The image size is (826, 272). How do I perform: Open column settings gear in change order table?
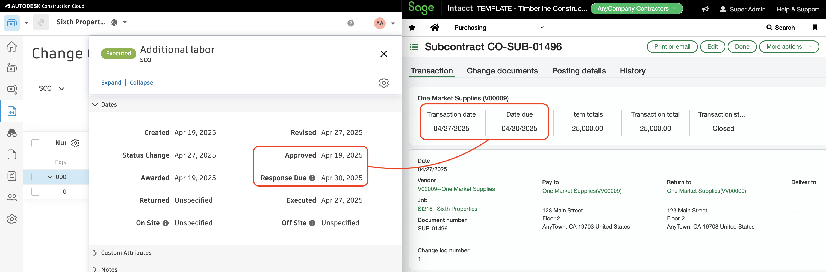coord(75,143)
